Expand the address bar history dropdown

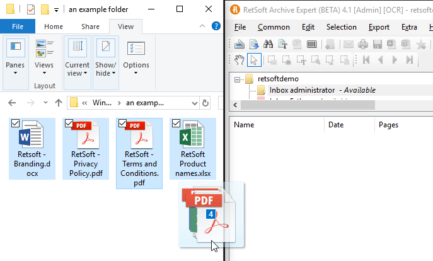[195, 103]
